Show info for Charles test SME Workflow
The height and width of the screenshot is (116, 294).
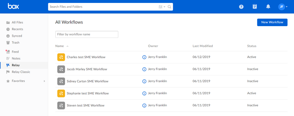[144, 57]
